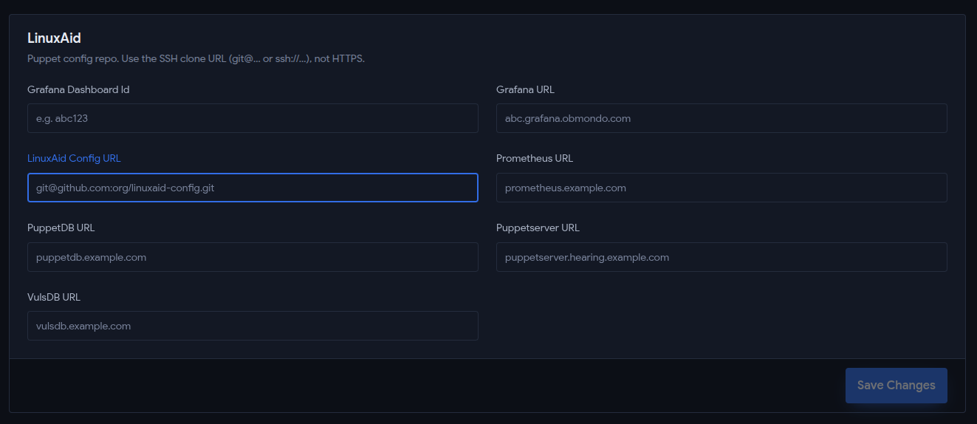Screen dimensions: 977x424
Task: Click the Puppetserver URL input field
Action: [x=721, y=257]
